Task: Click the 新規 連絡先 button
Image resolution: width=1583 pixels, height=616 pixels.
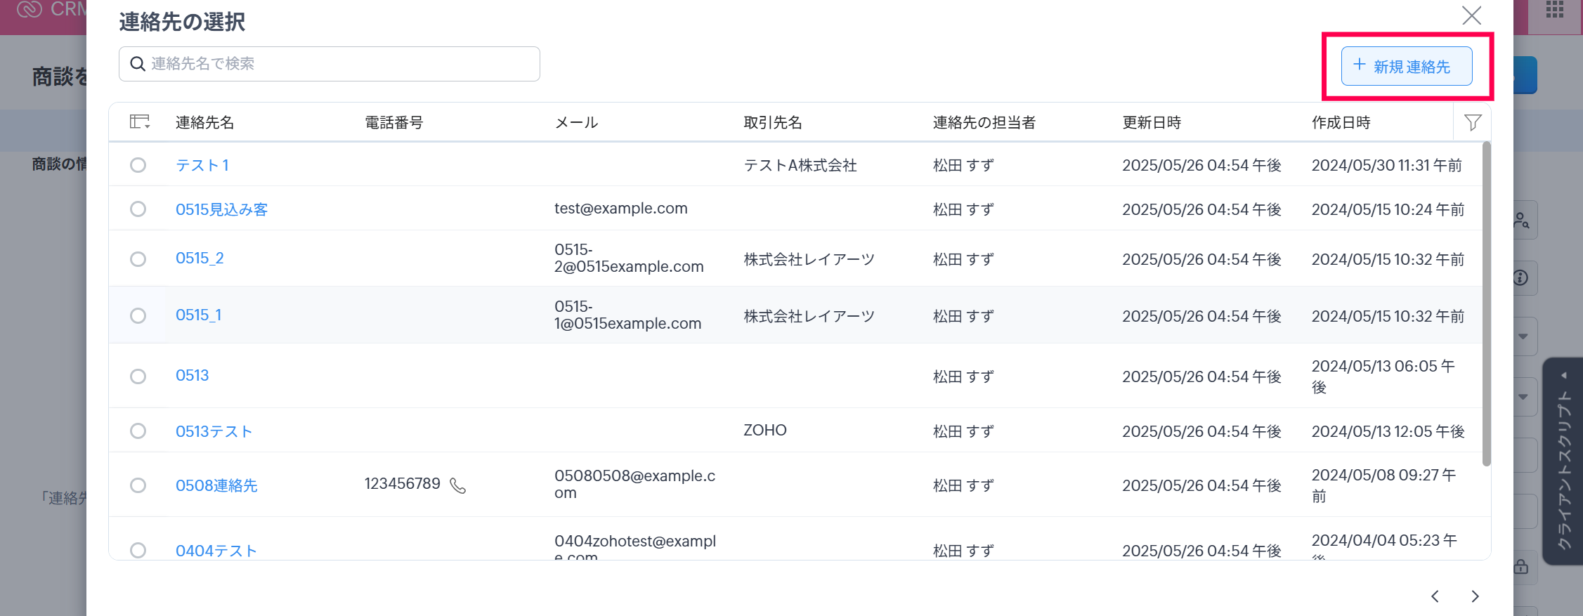Action: (x=1406, y=66)
